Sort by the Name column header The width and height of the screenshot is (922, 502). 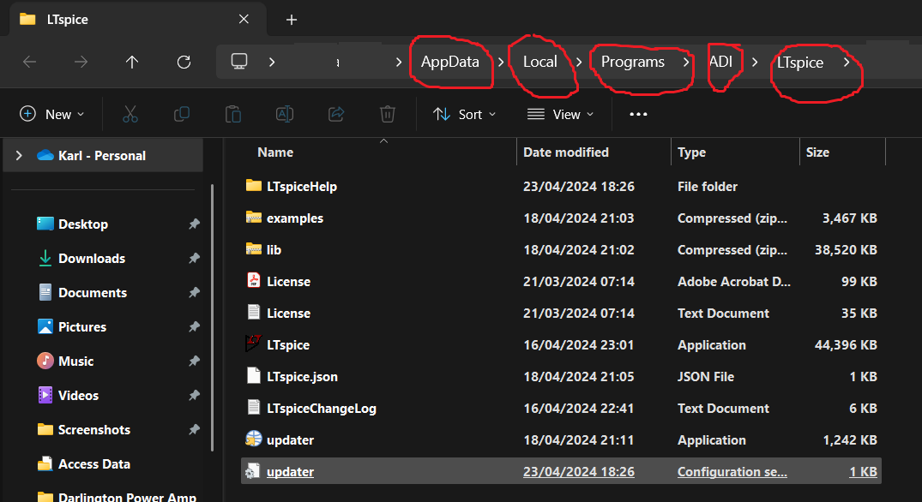275,152
